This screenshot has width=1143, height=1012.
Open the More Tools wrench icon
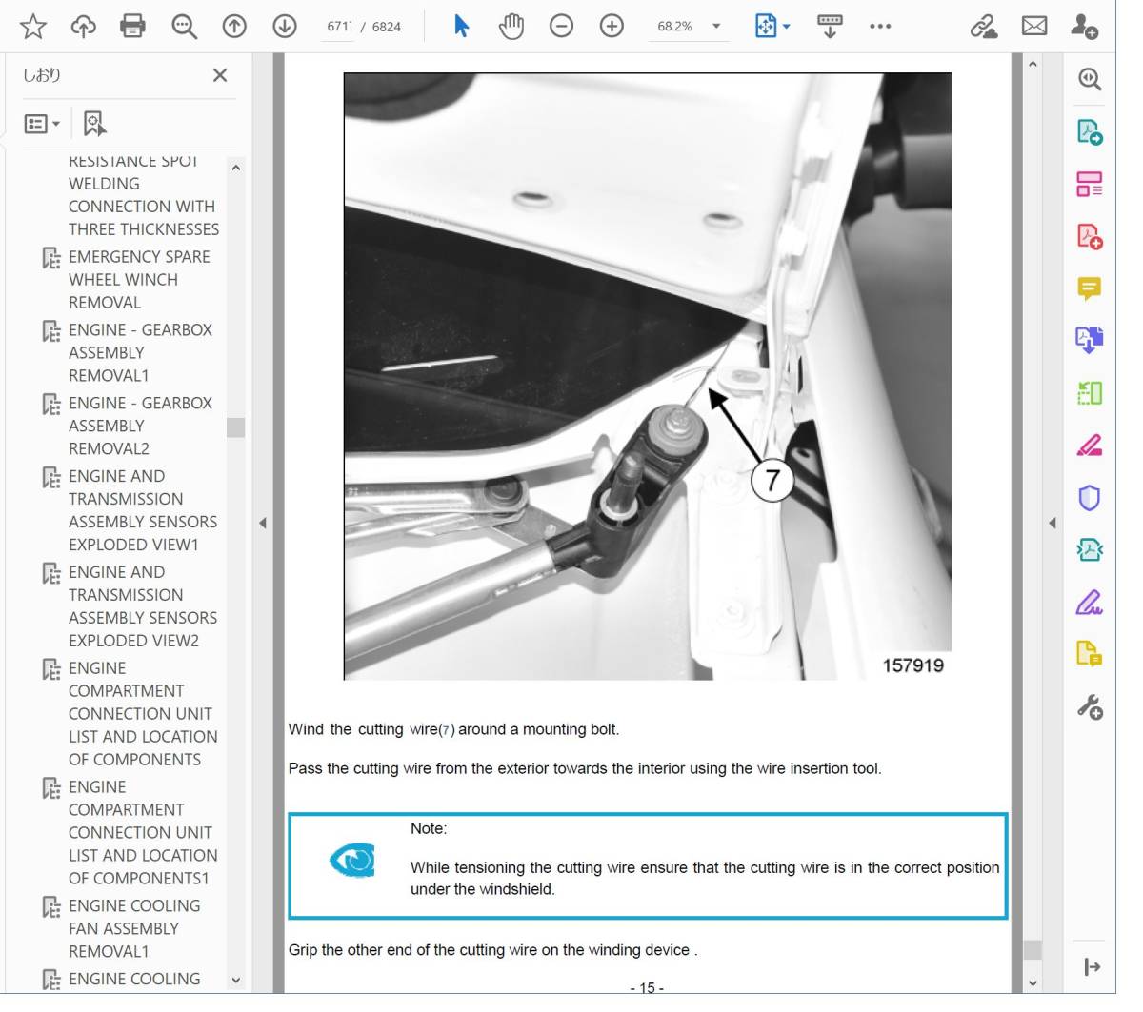(x=1090, y=706)
